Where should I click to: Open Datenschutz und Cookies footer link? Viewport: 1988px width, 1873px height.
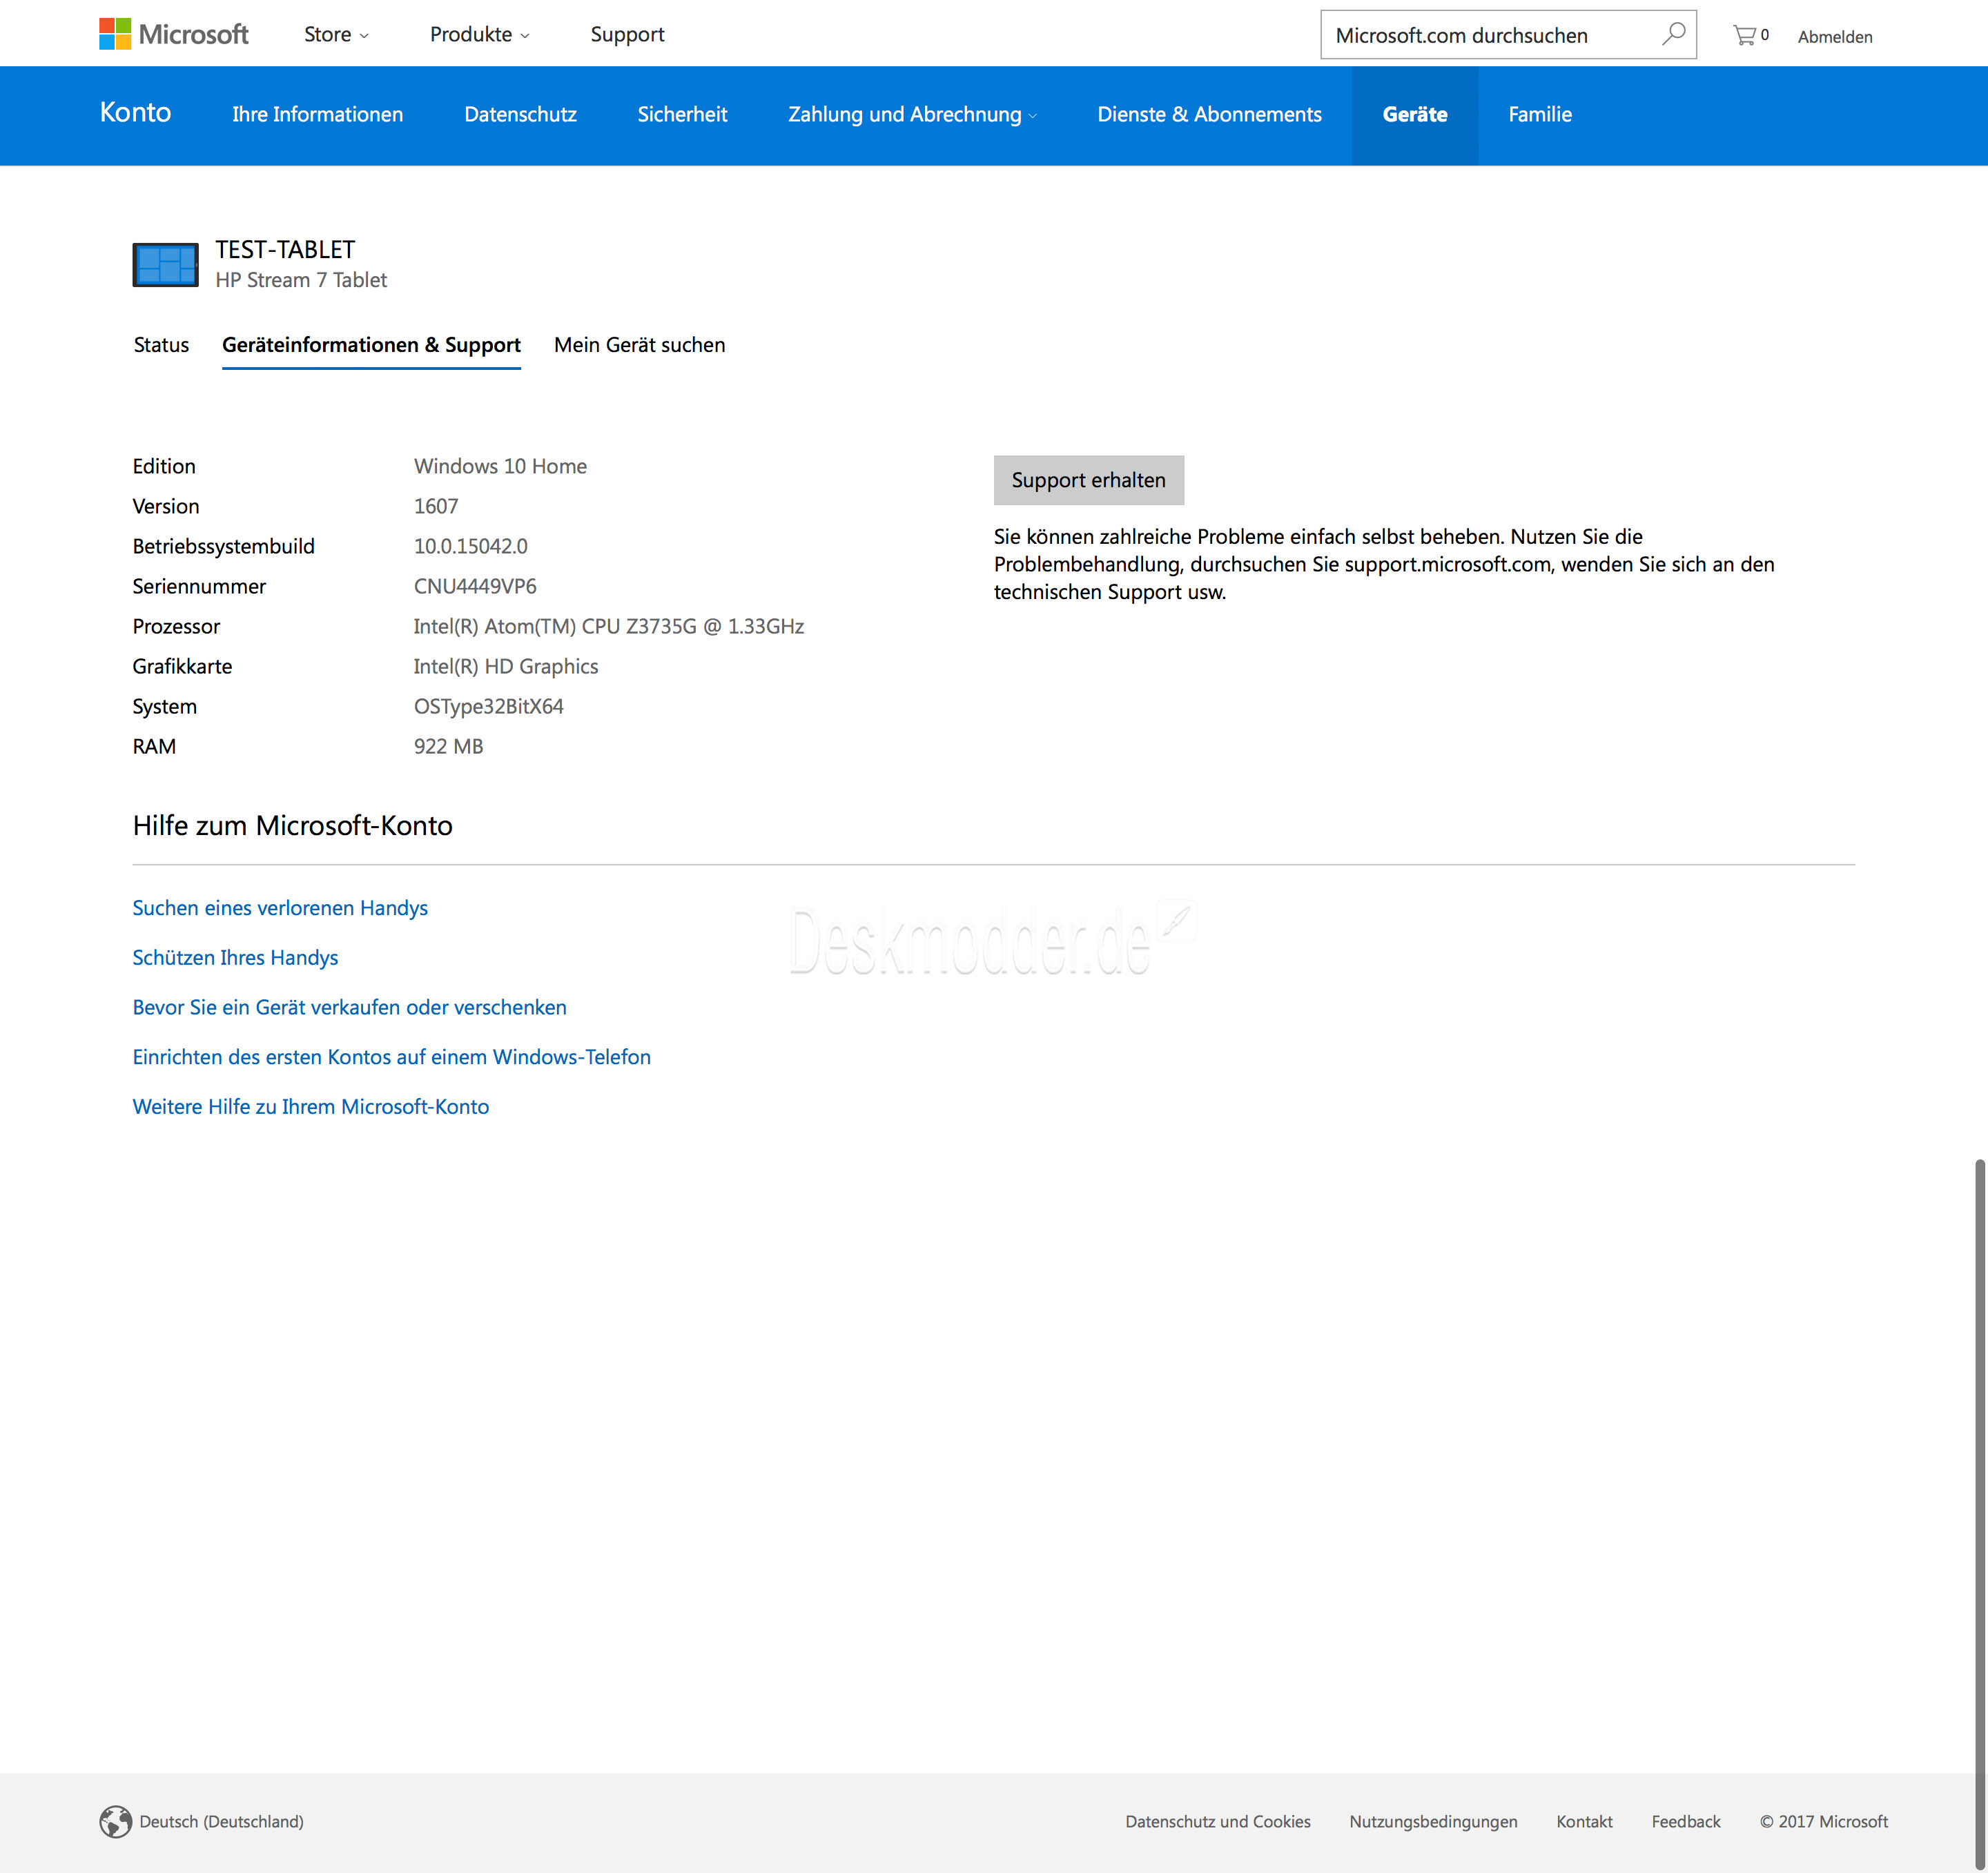coord(1217,1821)
